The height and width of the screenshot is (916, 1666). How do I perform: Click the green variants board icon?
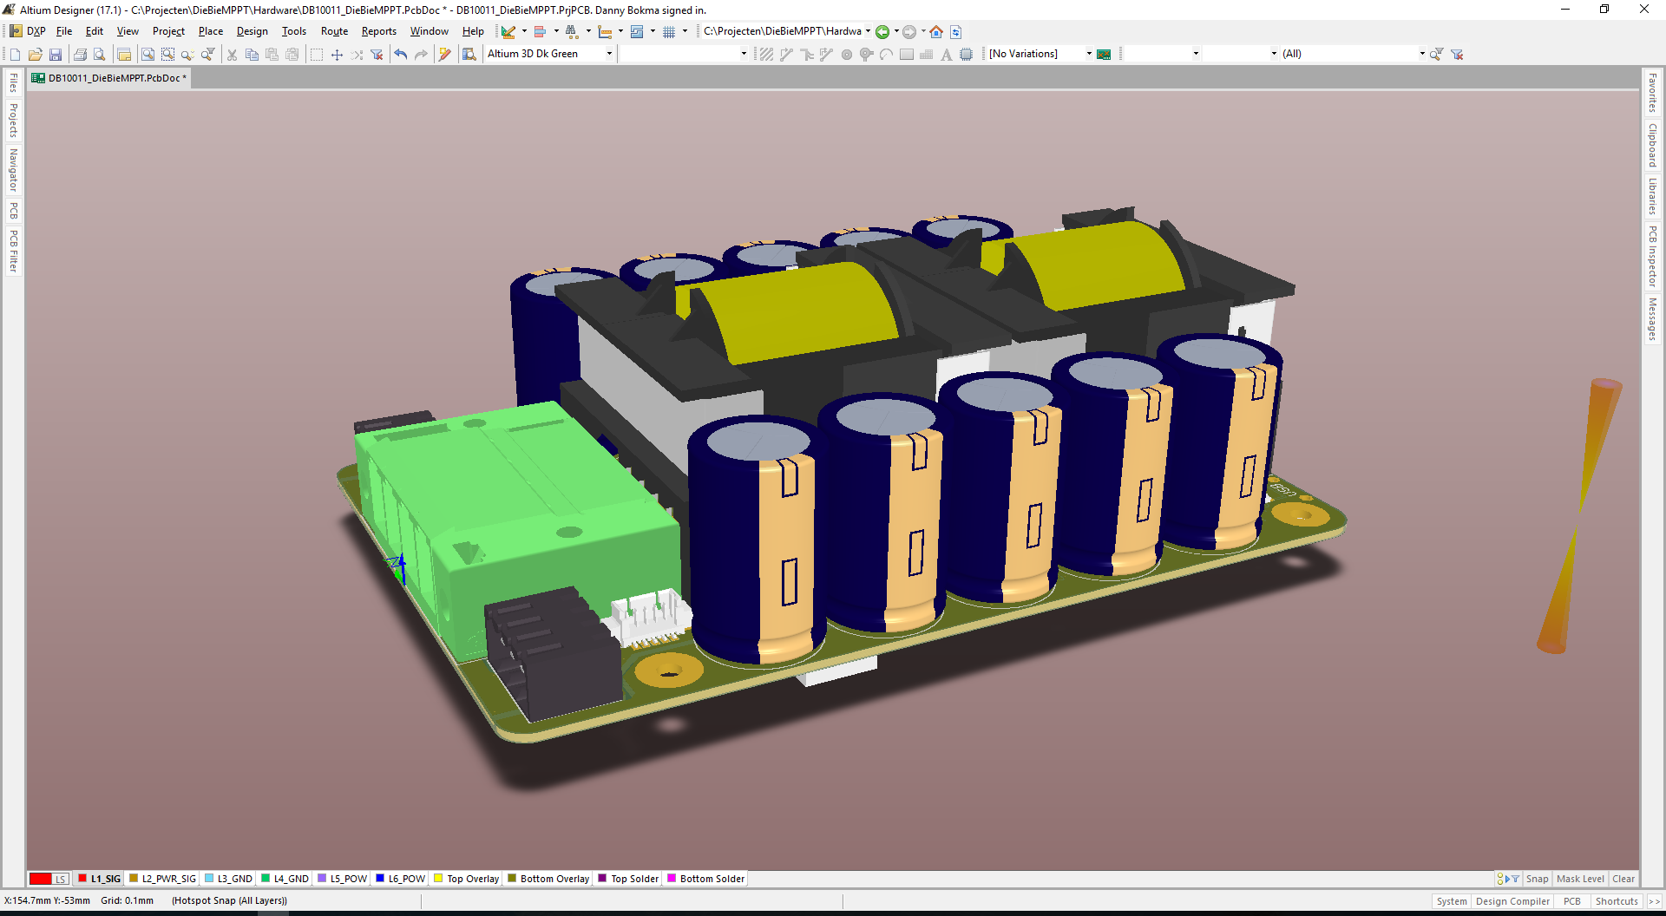pos(1104,55)
